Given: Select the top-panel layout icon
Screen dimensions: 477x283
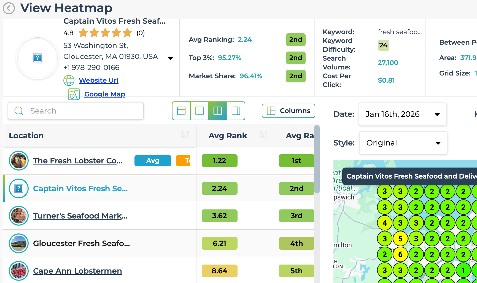Looking at the screenshot, I should click(x=181, y=111).
